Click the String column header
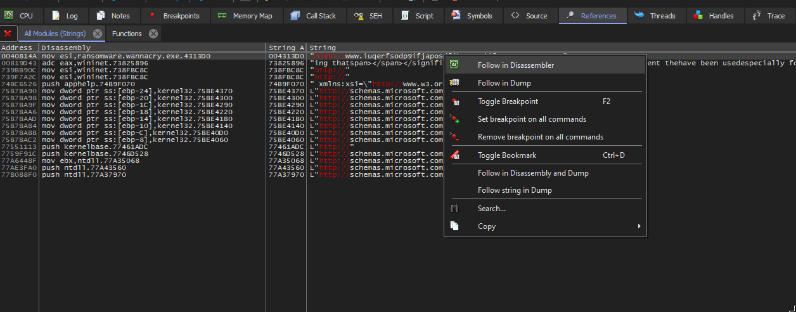 pos(551,48)
